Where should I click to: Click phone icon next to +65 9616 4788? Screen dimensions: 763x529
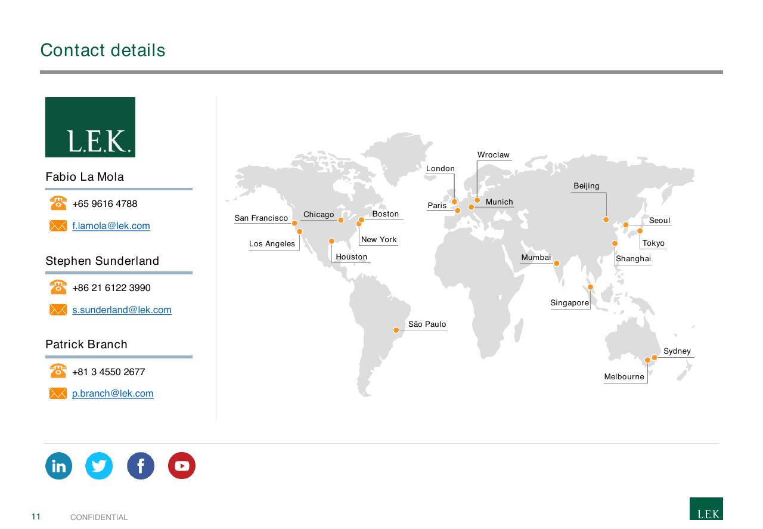pos(58,203)
